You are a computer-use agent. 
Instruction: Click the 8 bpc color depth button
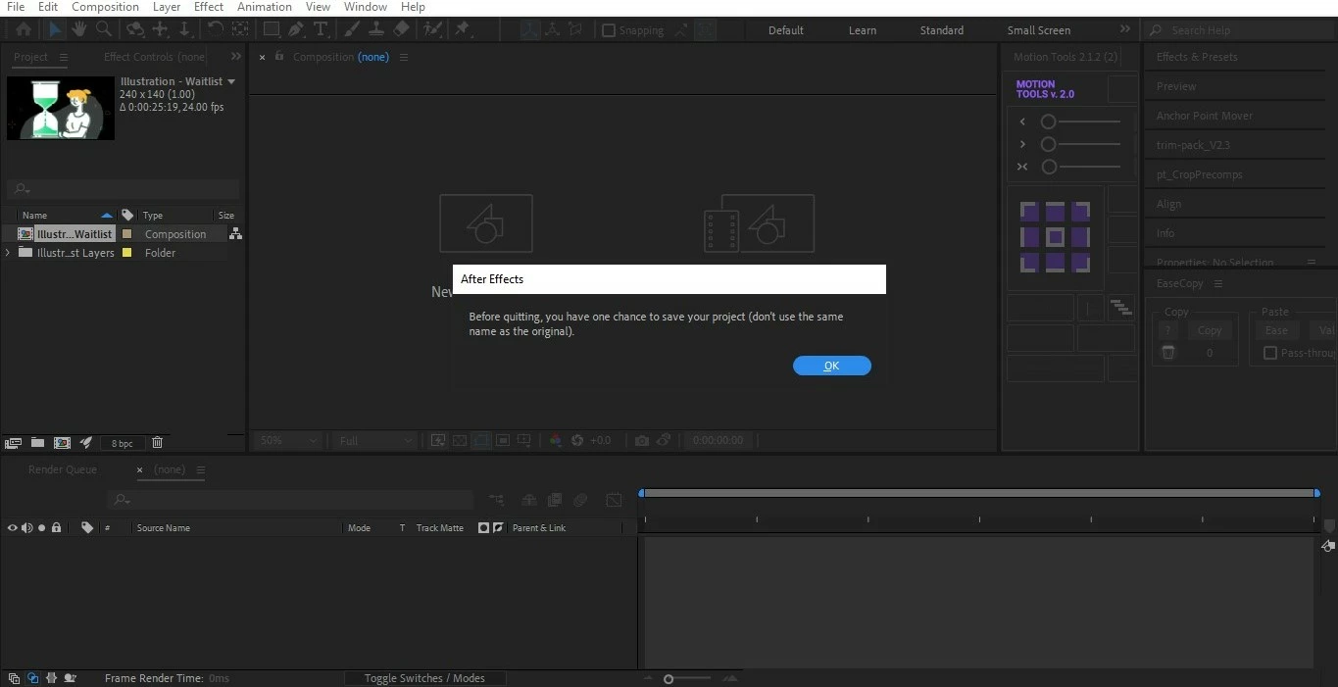point(122,443)
